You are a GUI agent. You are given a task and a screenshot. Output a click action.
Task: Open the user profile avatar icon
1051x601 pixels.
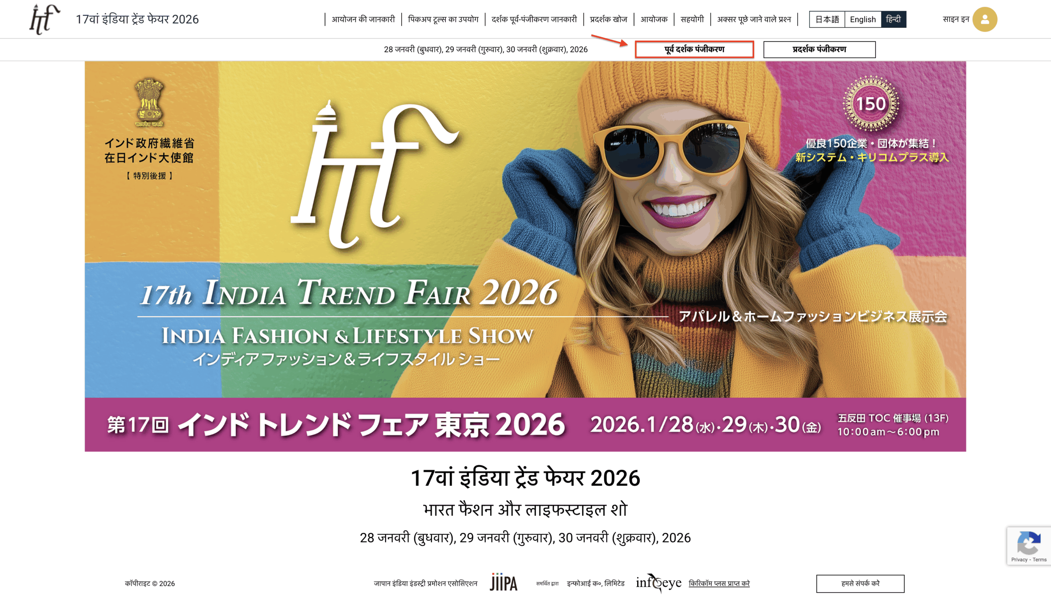[984, 19]
